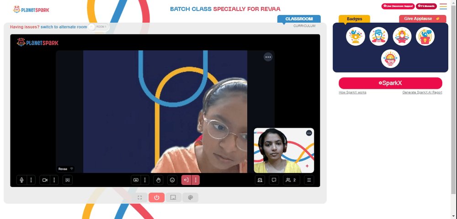Click switch to alternate room link
The image size is (457, 219).
64,27
